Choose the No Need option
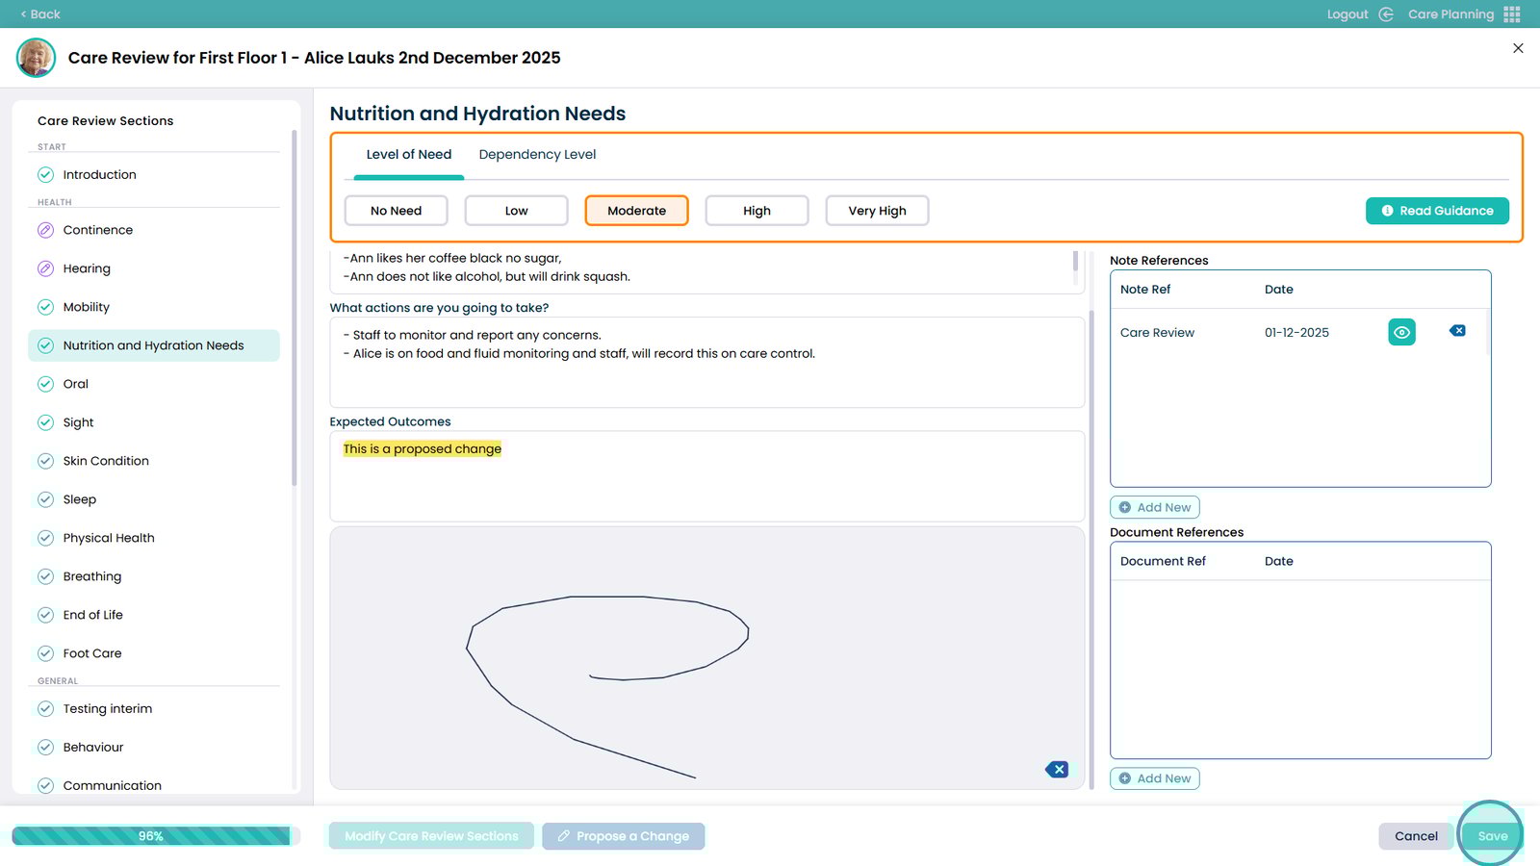1540x866 pixels. [x=396, y=211]
